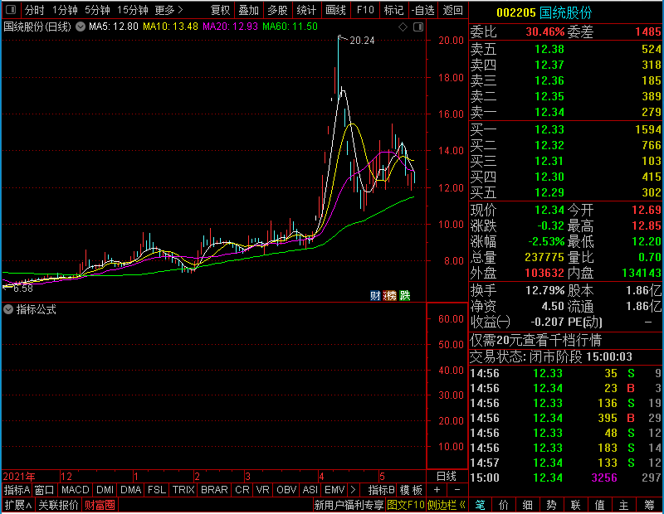Screen dimensions: 664x514
Task: Select the 细 detail tab
Action: pos(528,505)
